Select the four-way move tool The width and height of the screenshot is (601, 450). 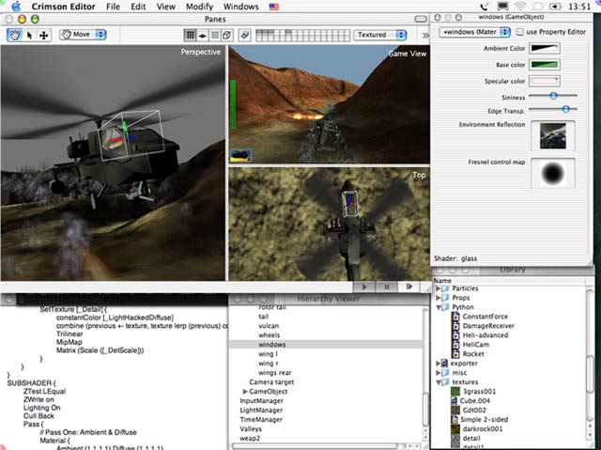tap(44, 35)
